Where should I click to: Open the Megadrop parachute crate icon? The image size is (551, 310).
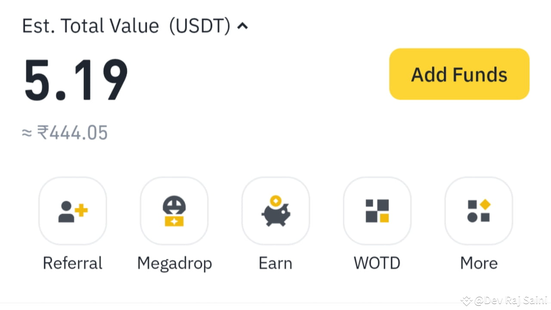[x=174, y=211]
